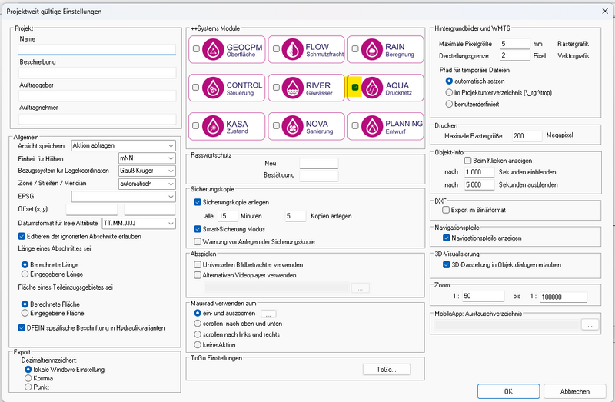Toggle Editieren der ignorierten Abschnitte erlauben

point(22,236)
